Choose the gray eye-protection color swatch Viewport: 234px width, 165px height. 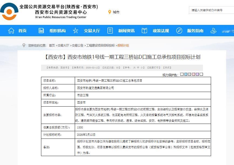point(190,74)
